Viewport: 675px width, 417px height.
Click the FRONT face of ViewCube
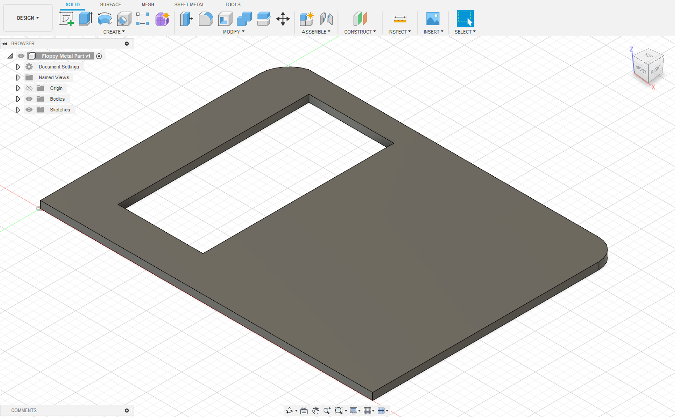coord(641,69)
